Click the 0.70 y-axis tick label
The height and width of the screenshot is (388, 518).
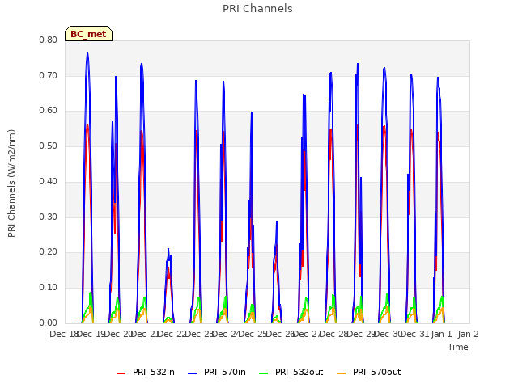(x=49, y=75)
